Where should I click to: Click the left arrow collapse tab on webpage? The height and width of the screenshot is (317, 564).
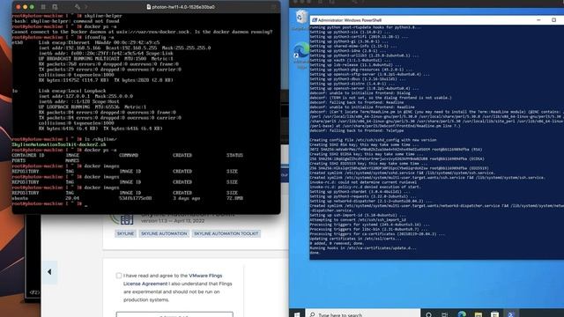coord(49,272)
